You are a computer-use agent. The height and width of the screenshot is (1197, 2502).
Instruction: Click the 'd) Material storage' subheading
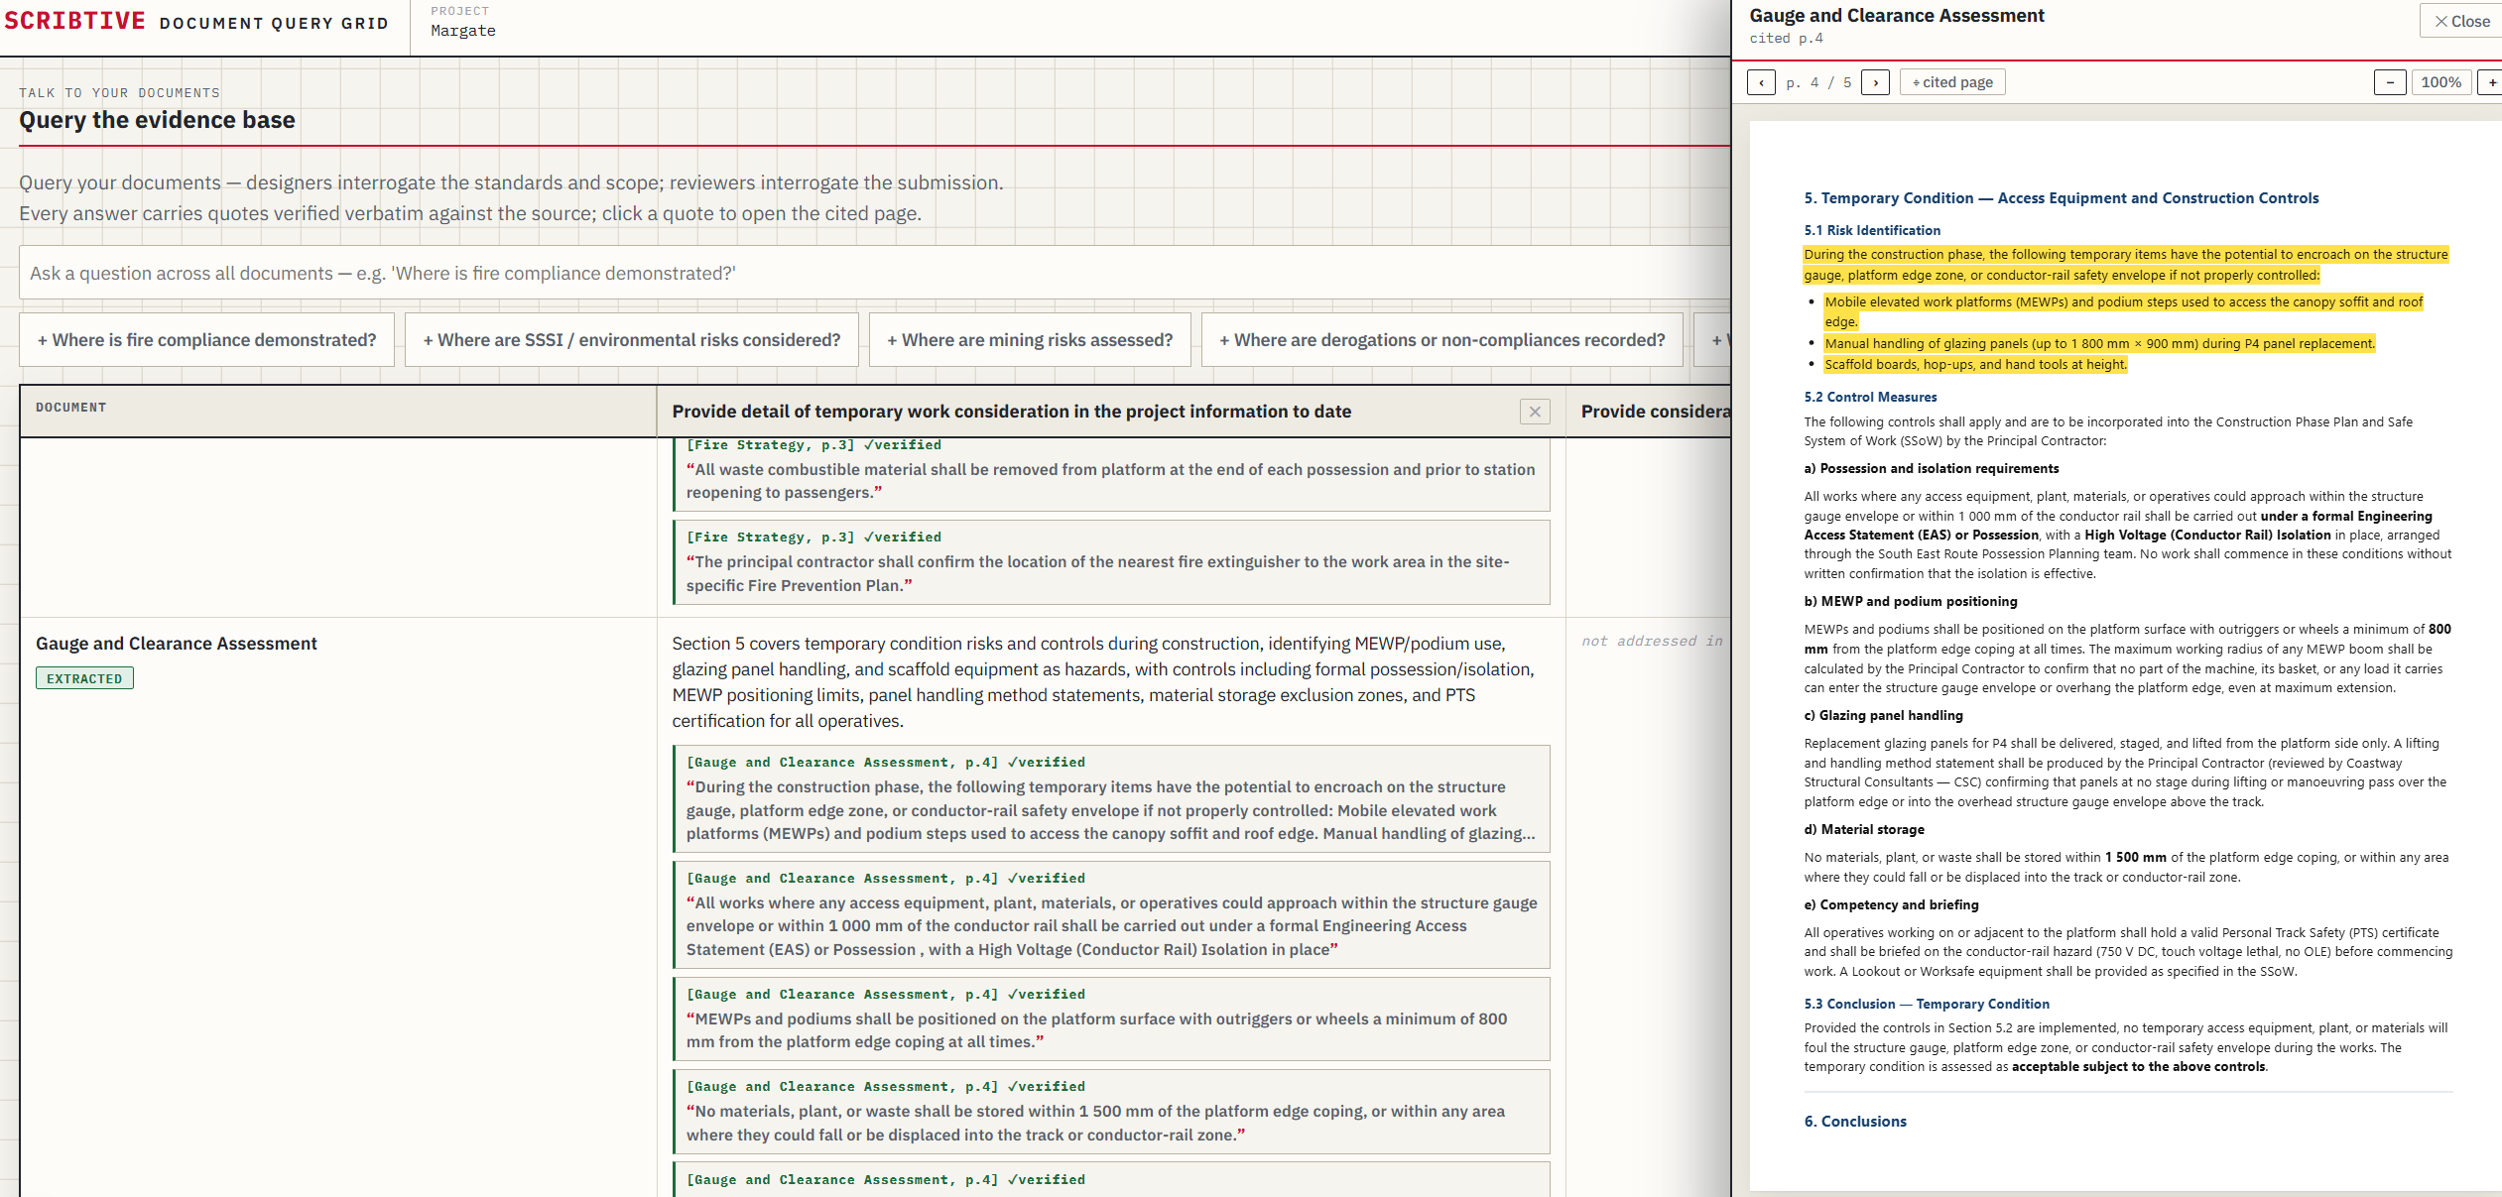pos(1864,829)
